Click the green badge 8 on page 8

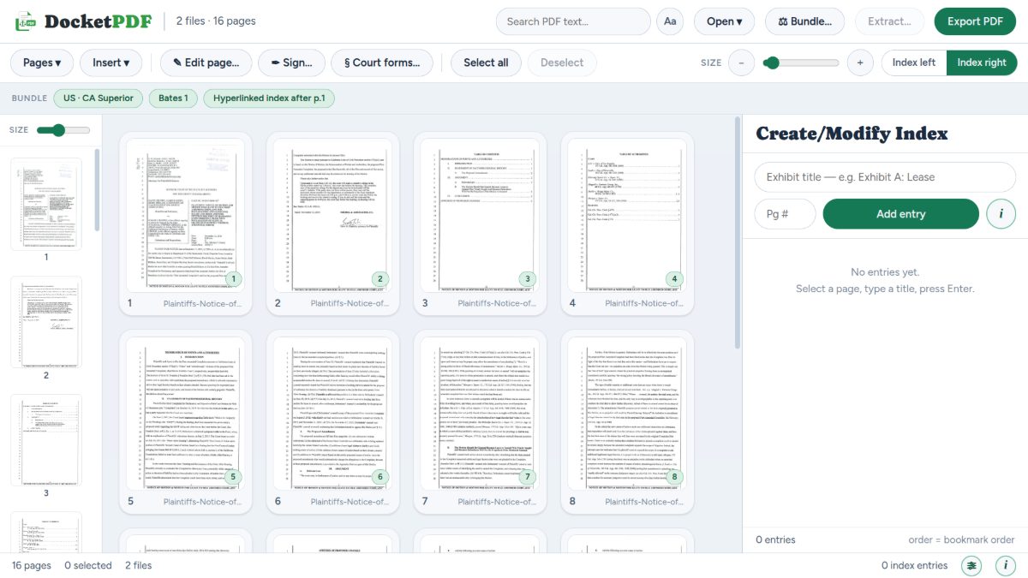(x=675, y=477)
